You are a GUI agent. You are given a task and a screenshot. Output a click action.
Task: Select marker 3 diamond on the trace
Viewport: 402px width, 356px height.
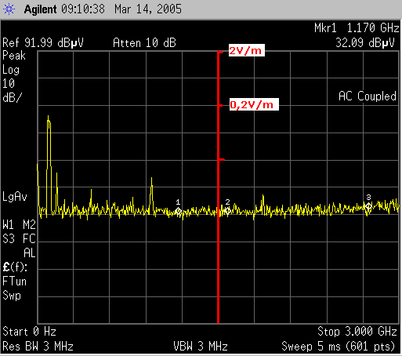(x=368, y=206)
